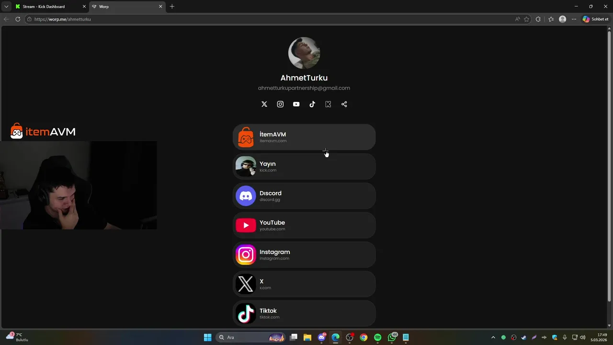
Task: Open Microsoft Edge from the taskbar
Action: click(336, 337)
